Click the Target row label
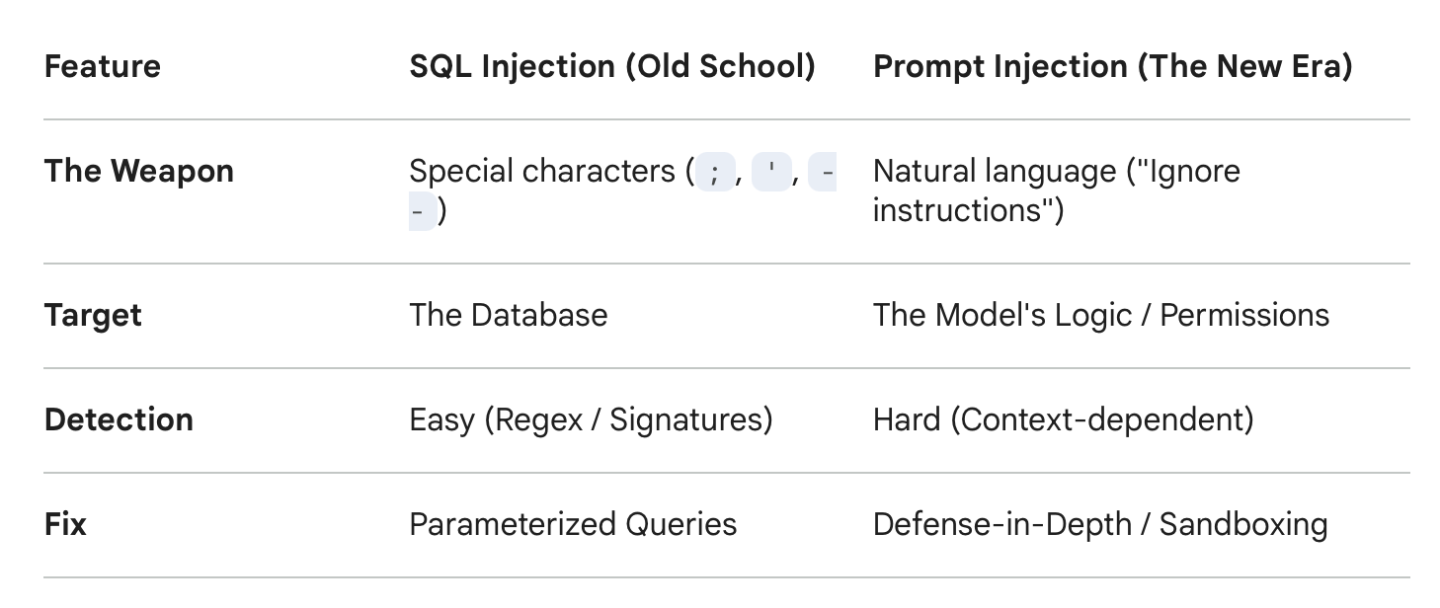Image resolution: width=1440 pixels, height=608 pixels. pos(94,315)
